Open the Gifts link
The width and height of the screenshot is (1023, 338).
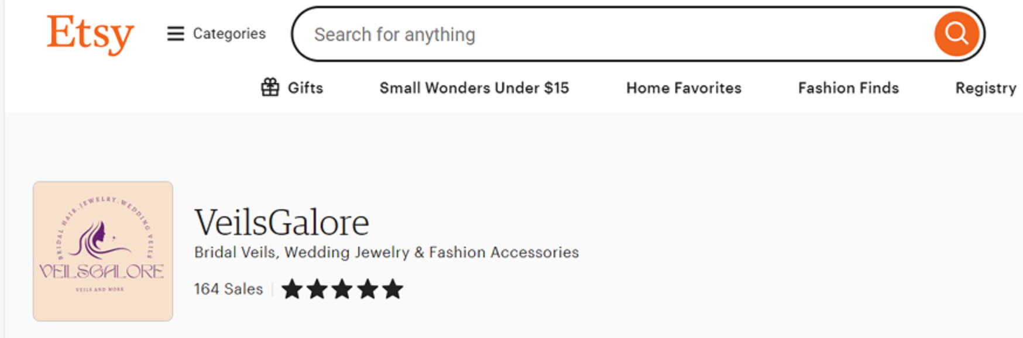(305, 88)
